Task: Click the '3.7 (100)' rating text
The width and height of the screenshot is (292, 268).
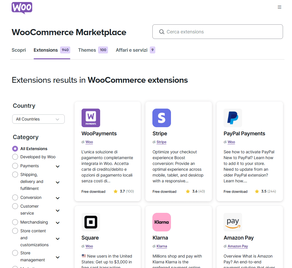Action: [127, 191]
